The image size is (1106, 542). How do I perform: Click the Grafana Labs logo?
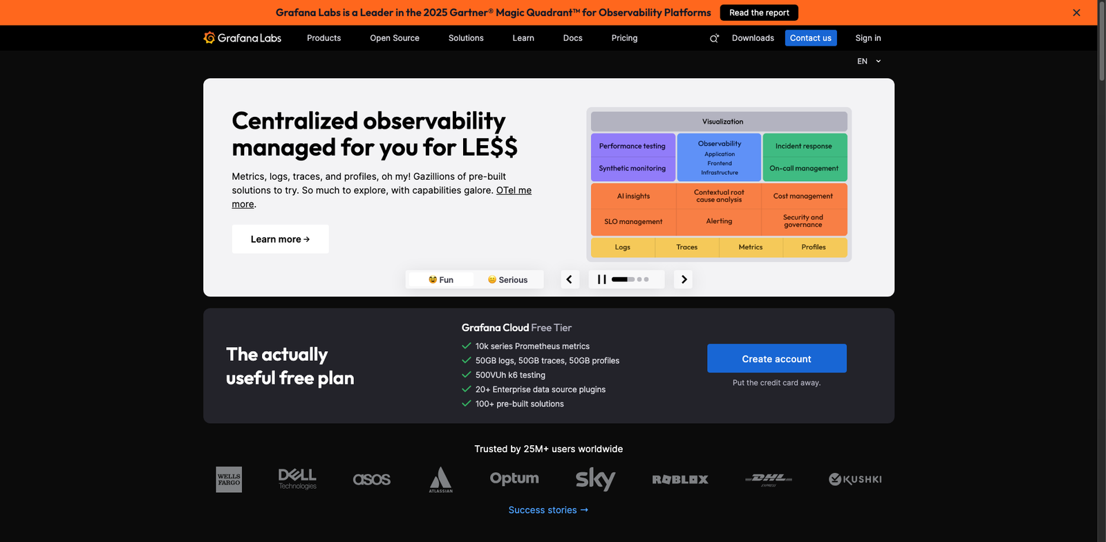tap(243, 38)
